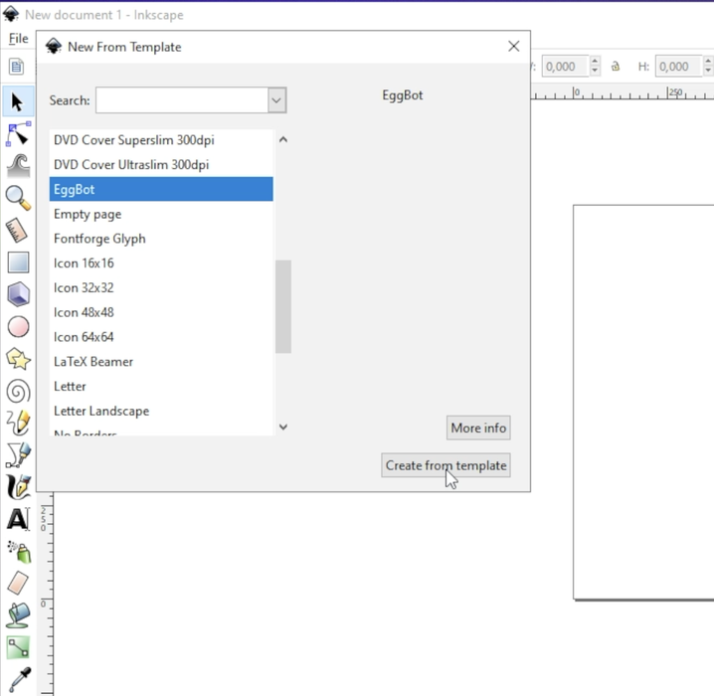This screenshot has width=714, height=696.
Task: Select the EggBot template row
Action: tap(161, 189)
